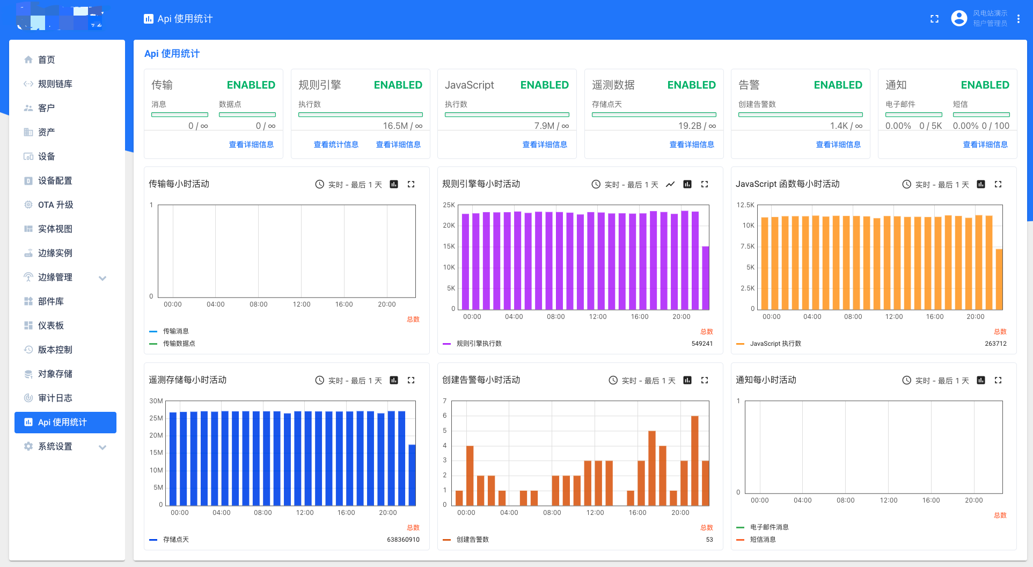Click bar-chart icon on 传输每小时活动 widget
The image size is (1033, 567).
pyautogui.click(x=394, y=184)
